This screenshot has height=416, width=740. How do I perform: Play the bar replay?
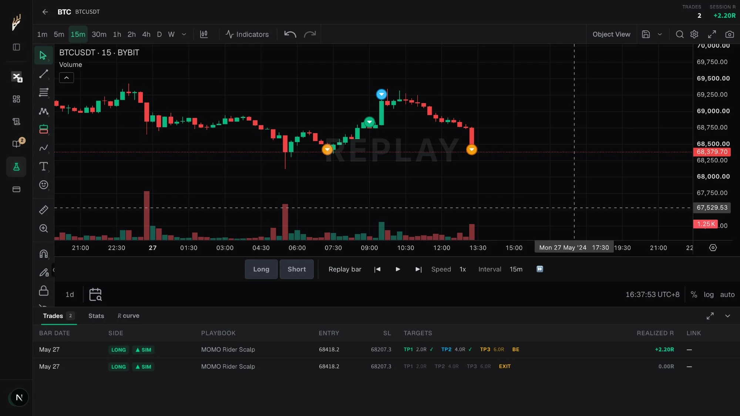coord(398,269)
